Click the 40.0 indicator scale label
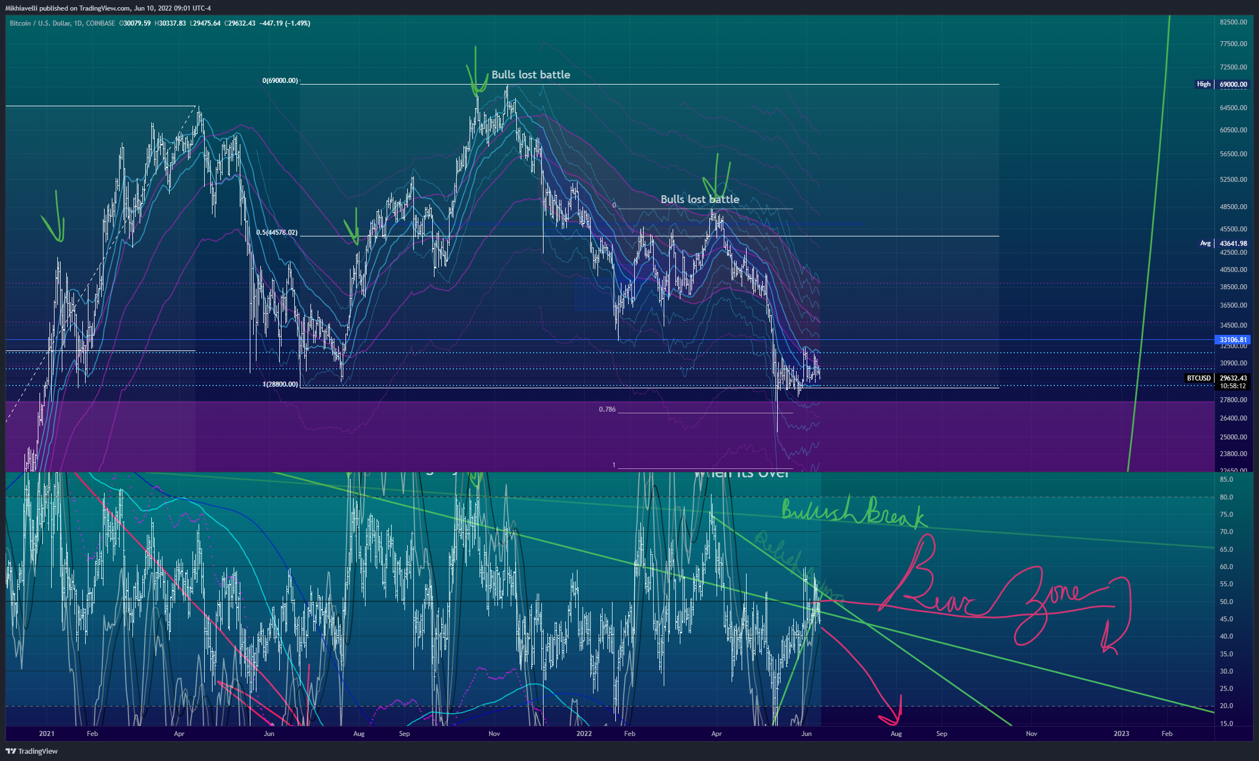This screenshot has width=1259, height=761. click(x=1226, y=636)
